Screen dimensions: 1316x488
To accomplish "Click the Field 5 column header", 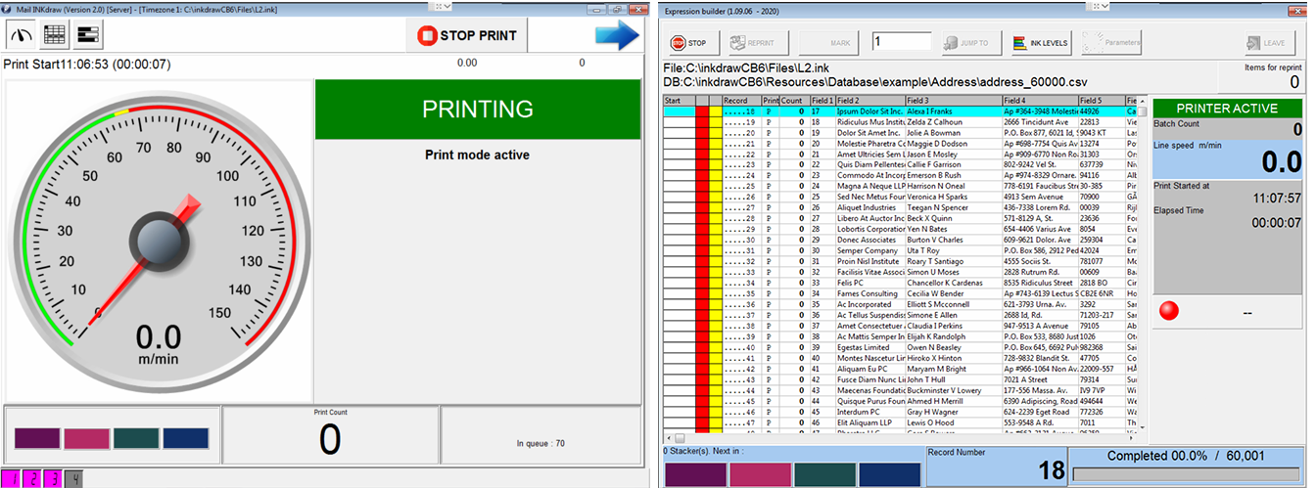I will 1102,101.
